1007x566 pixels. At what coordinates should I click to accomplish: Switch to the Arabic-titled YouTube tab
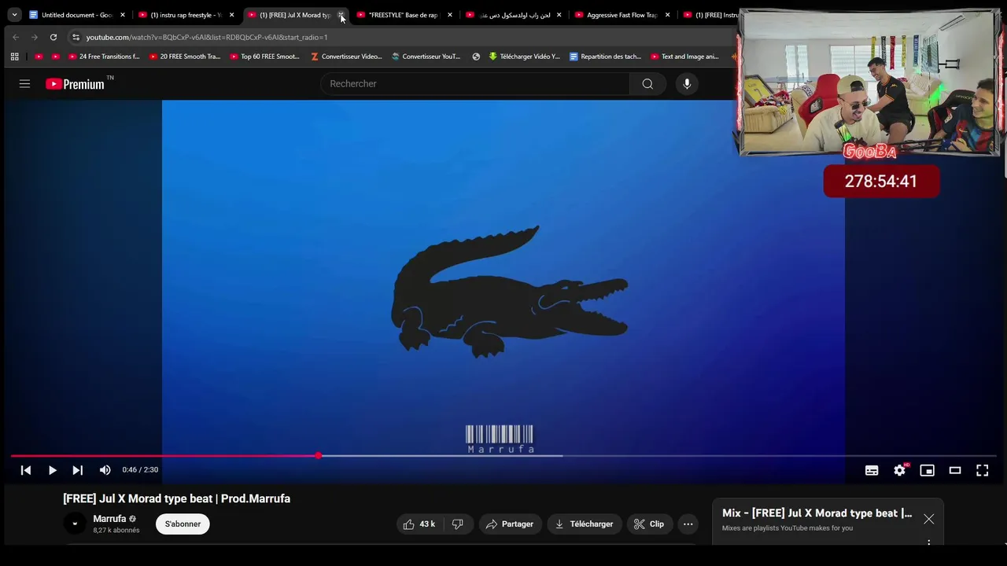pos(515,15)
